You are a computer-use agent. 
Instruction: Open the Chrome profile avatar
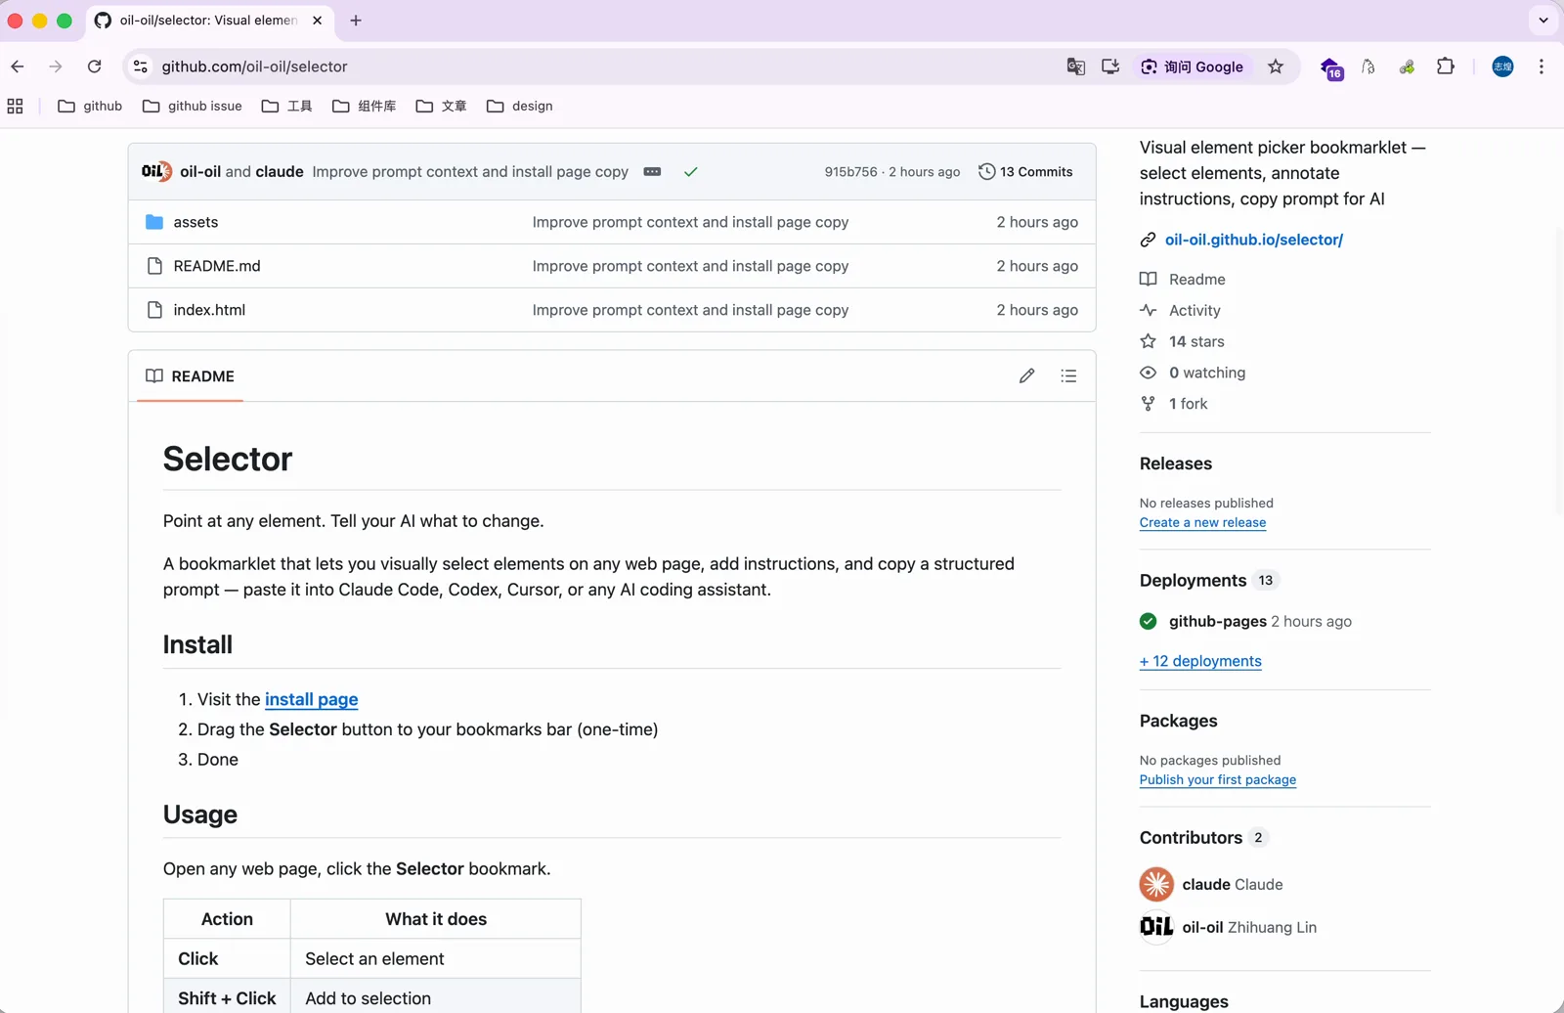[1502, 66]
